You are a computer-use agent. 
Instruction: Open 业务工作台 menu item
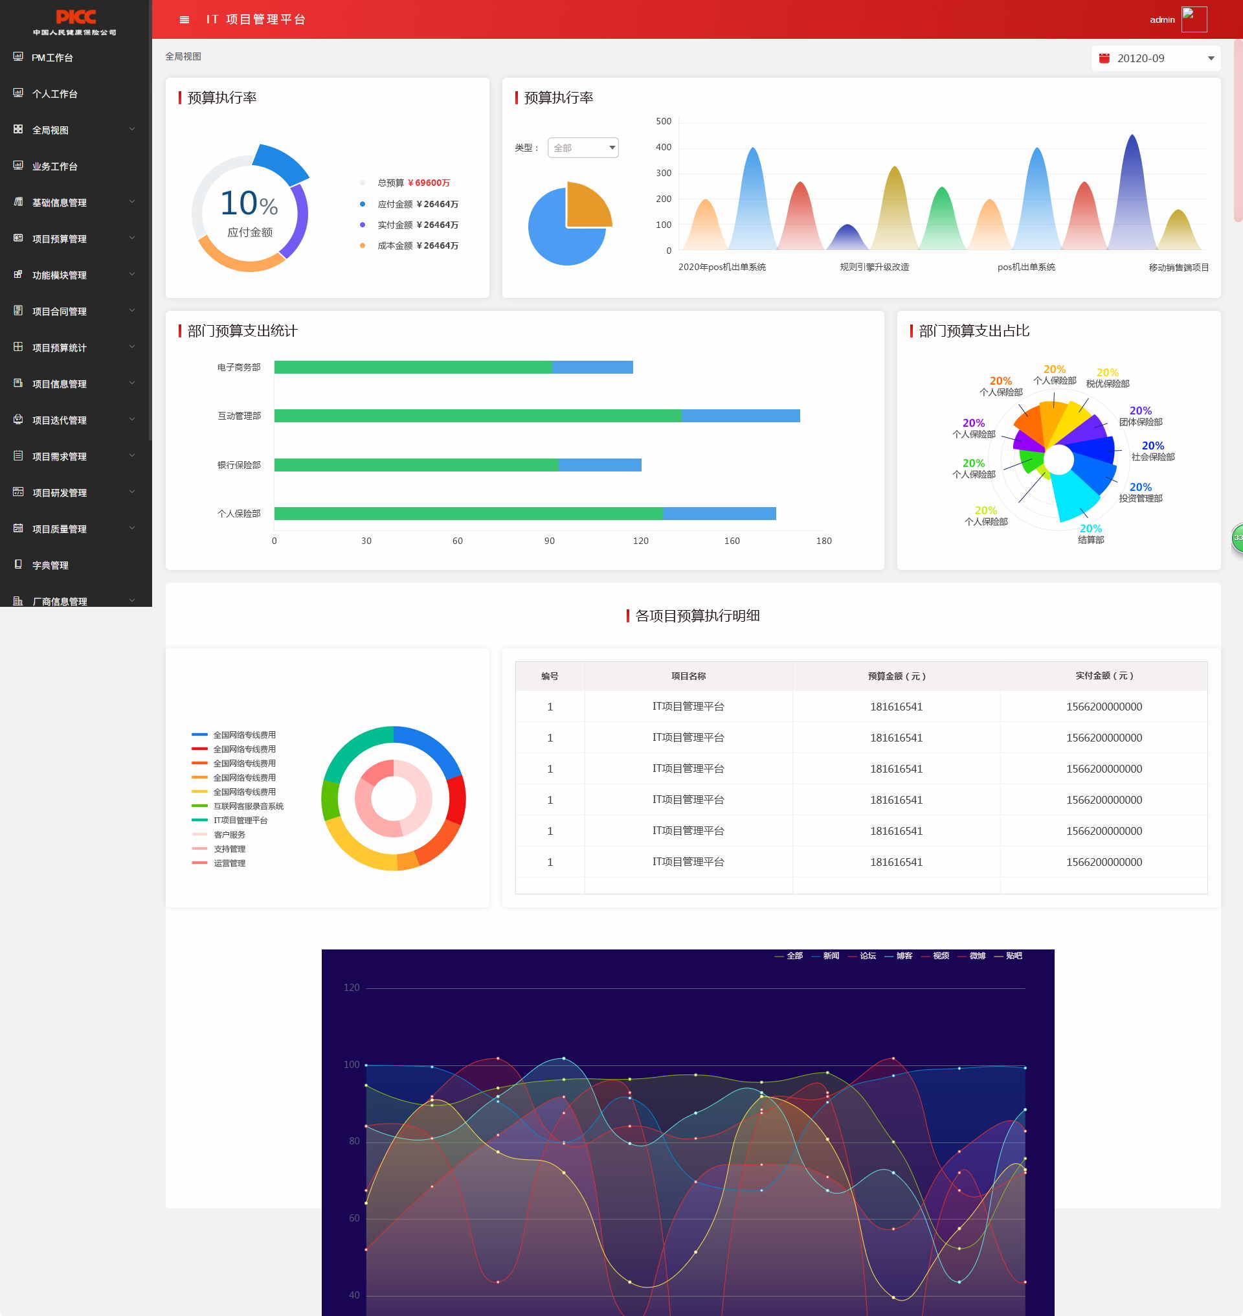[x=54, y=166]
